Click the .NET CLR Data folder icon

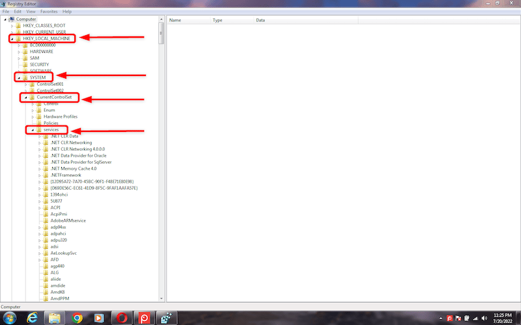46,136
